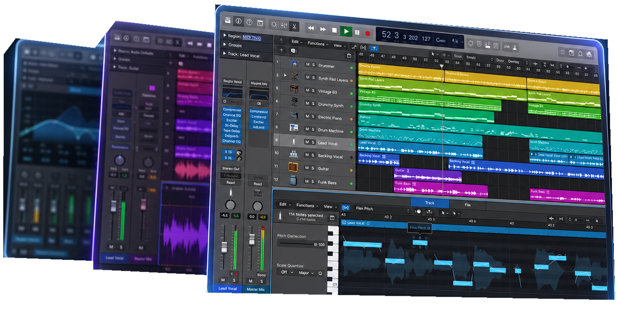Screen dimensions: 617x315
Task: Click the Drum Machine track icon
Action: (294, 128)
